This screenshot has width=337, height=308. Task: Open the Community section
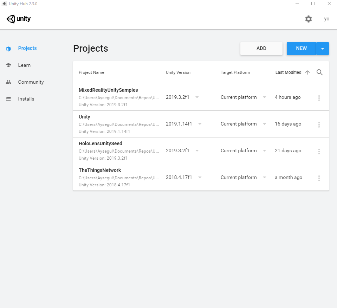tap(31, 82)
